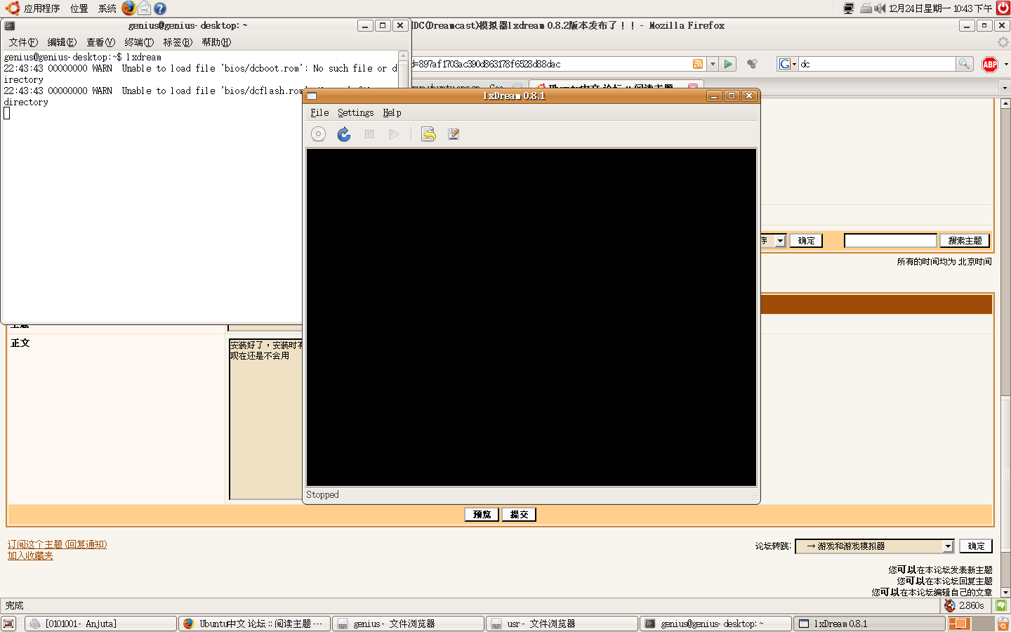This screenshot has width=1011, height=632.
Task: Click Firefox search box containing dc
Action: click(x=877, y=64)
